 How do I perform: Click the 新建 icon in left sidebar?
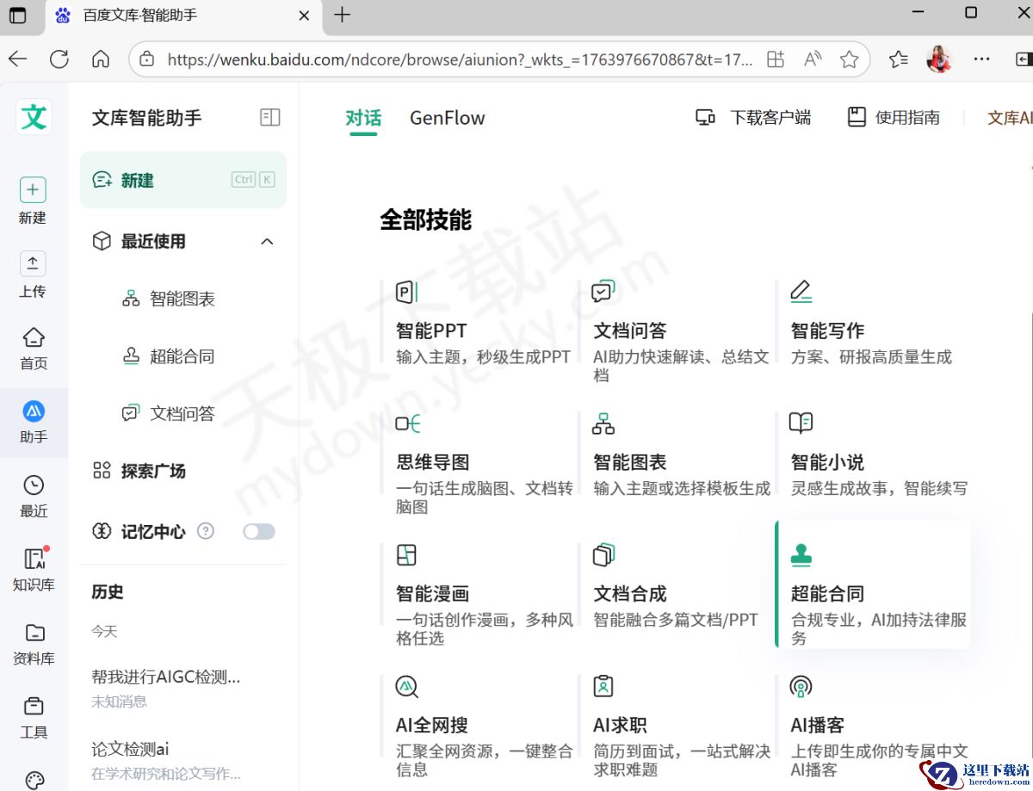(x=32, y=189)
